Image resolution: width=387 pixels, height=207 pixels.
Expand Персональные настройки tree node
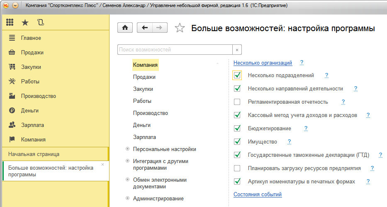pos(127,149)
